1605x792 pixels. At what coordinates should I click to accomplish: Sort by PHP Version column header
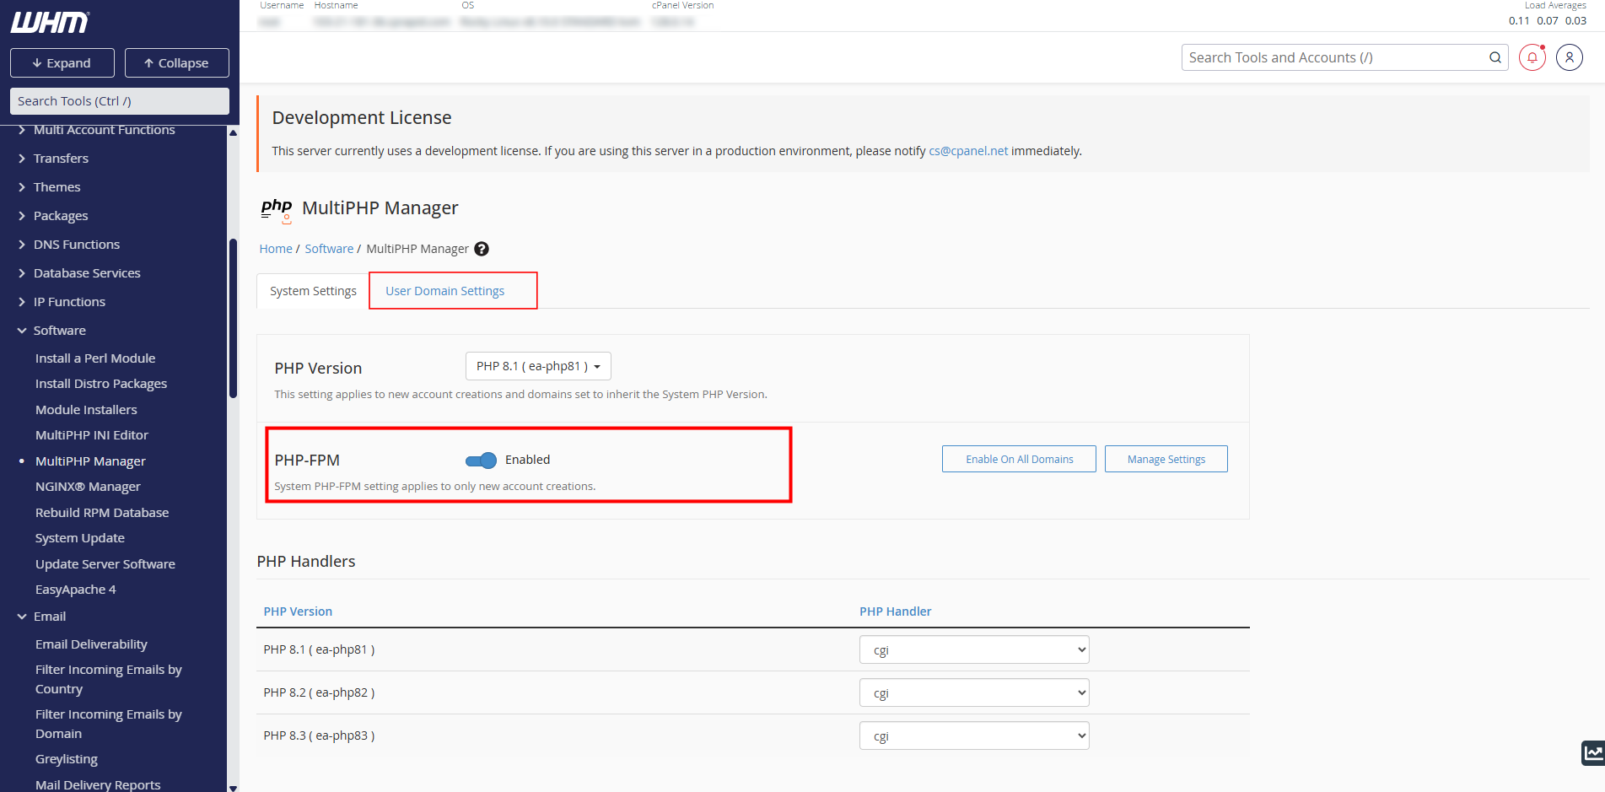click(x=298, y=612)
